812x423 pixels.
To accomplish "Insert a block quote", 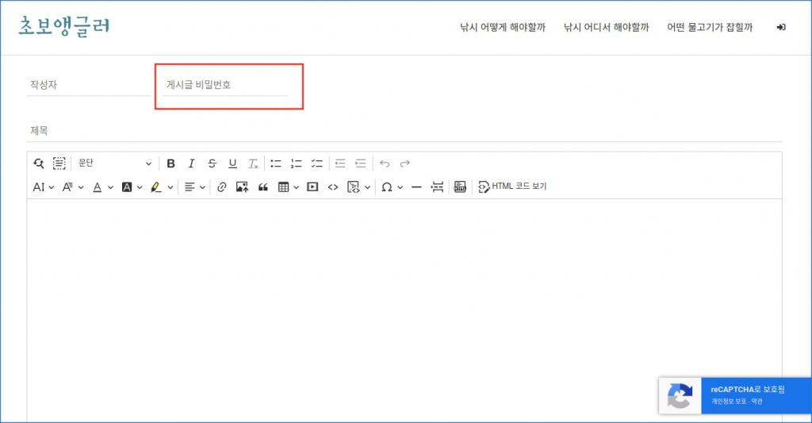I will (x=263, y=187).
